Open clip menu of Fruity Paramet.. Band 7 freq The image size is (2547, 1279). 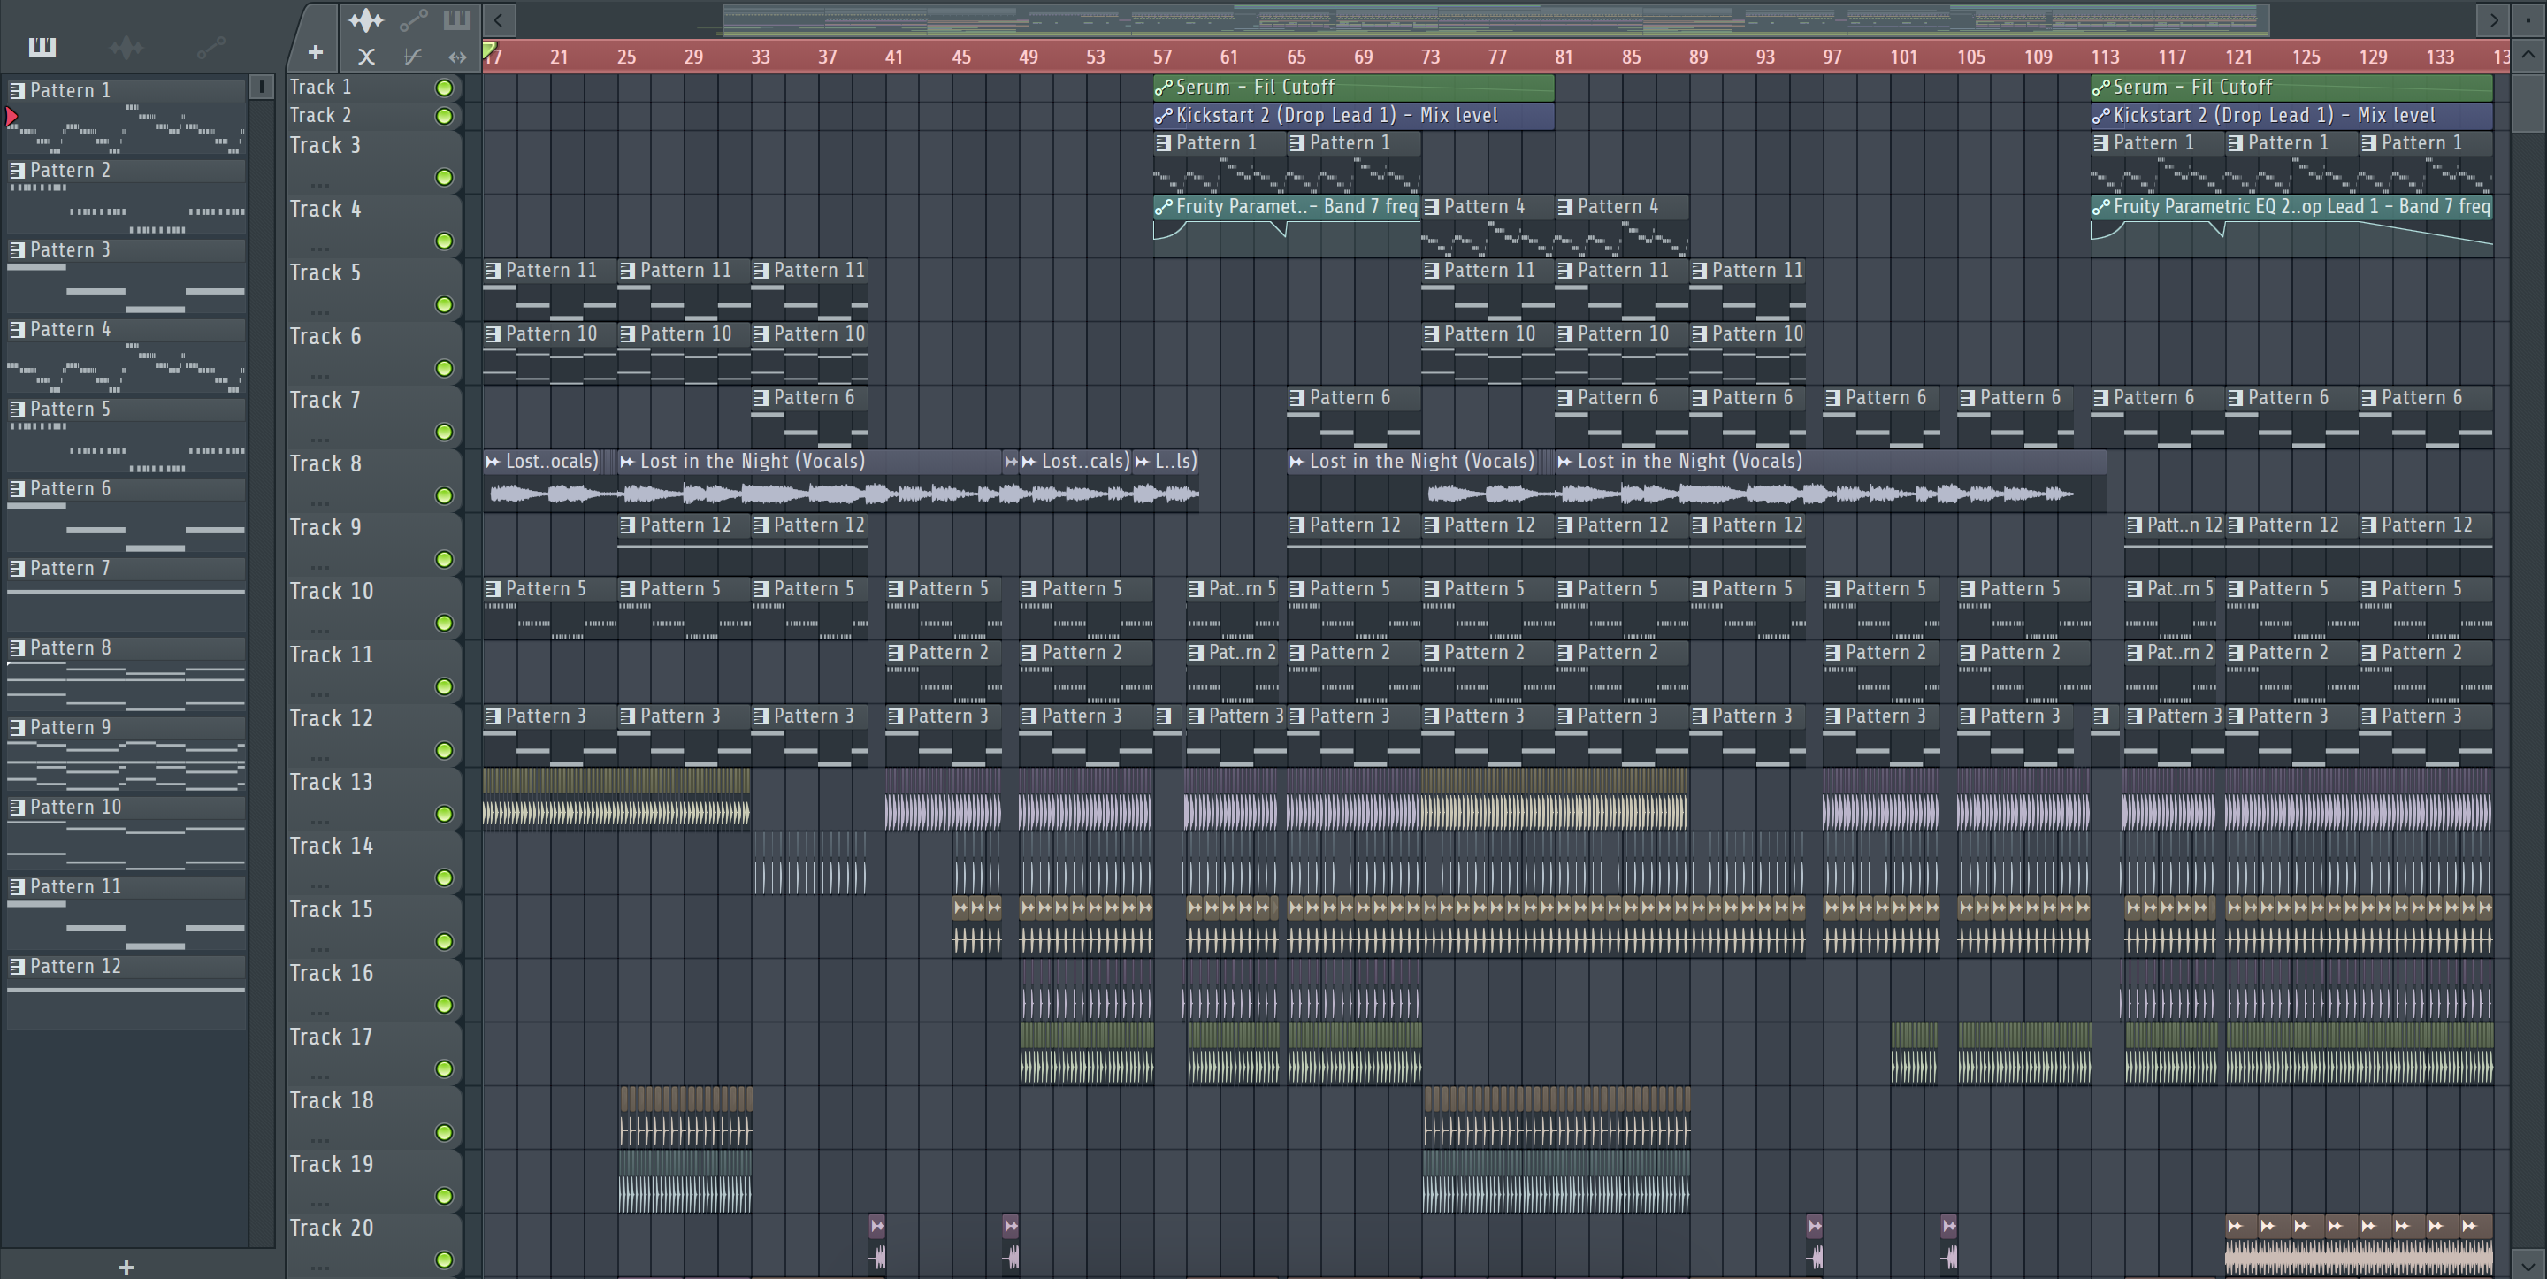pyautogui.click(x=1164, y=207)
